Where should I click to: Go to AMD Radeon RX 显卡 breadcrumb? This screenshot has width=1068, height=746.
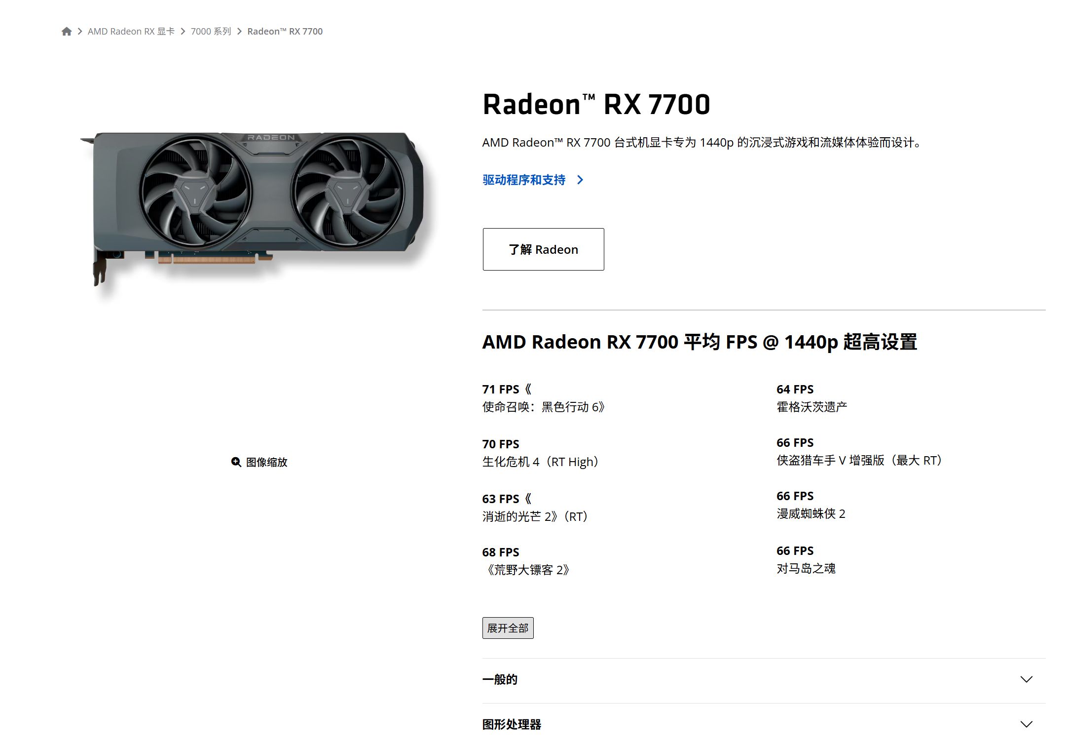131,32
